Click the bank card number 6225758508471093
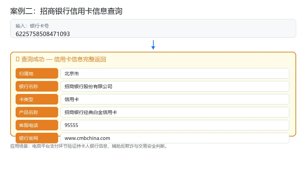 (43, 34)
